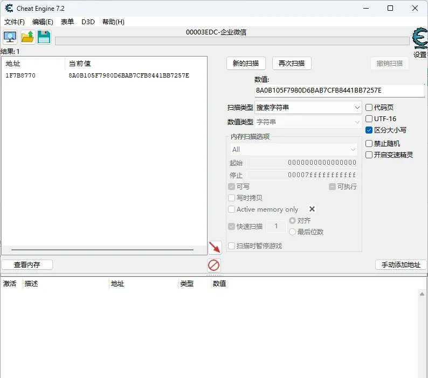Click Cheat Engine title bar icon

tap(9, 8)
